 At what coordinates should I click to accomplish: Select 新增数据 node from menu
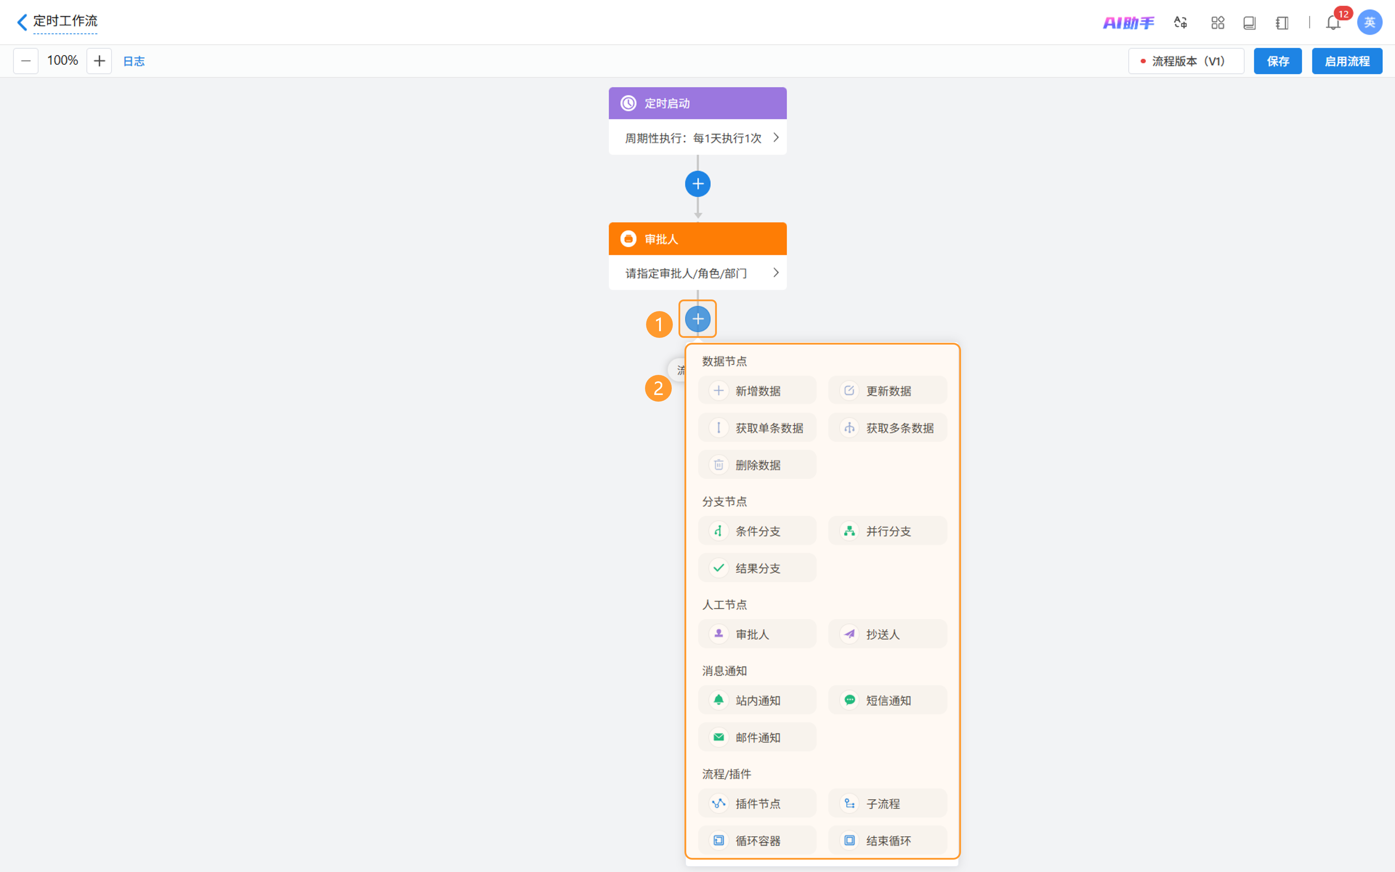(757, 391)
